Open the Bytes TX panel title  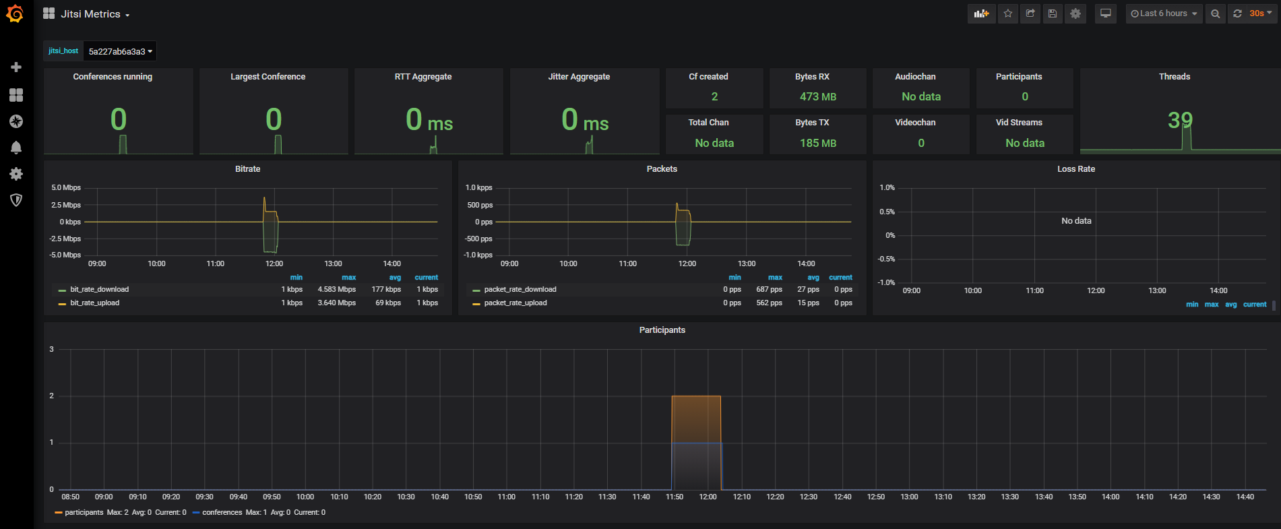click(812, 123)
